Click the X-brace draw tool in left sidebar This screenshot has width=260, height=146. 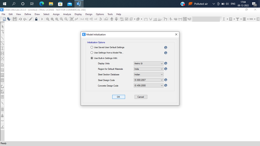click(x=3, y=59)
